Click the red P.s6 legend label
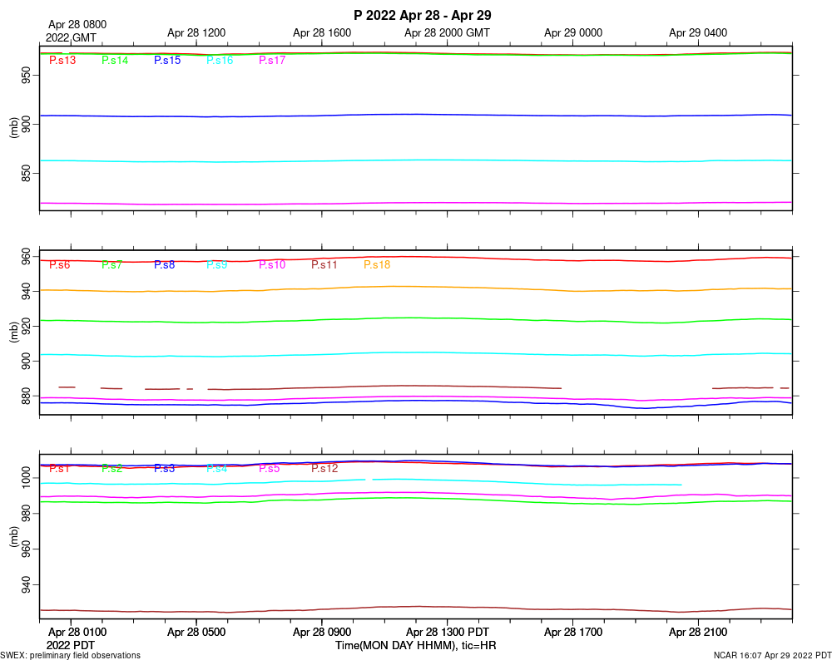The image size is (832, 665). click(59, 264)
